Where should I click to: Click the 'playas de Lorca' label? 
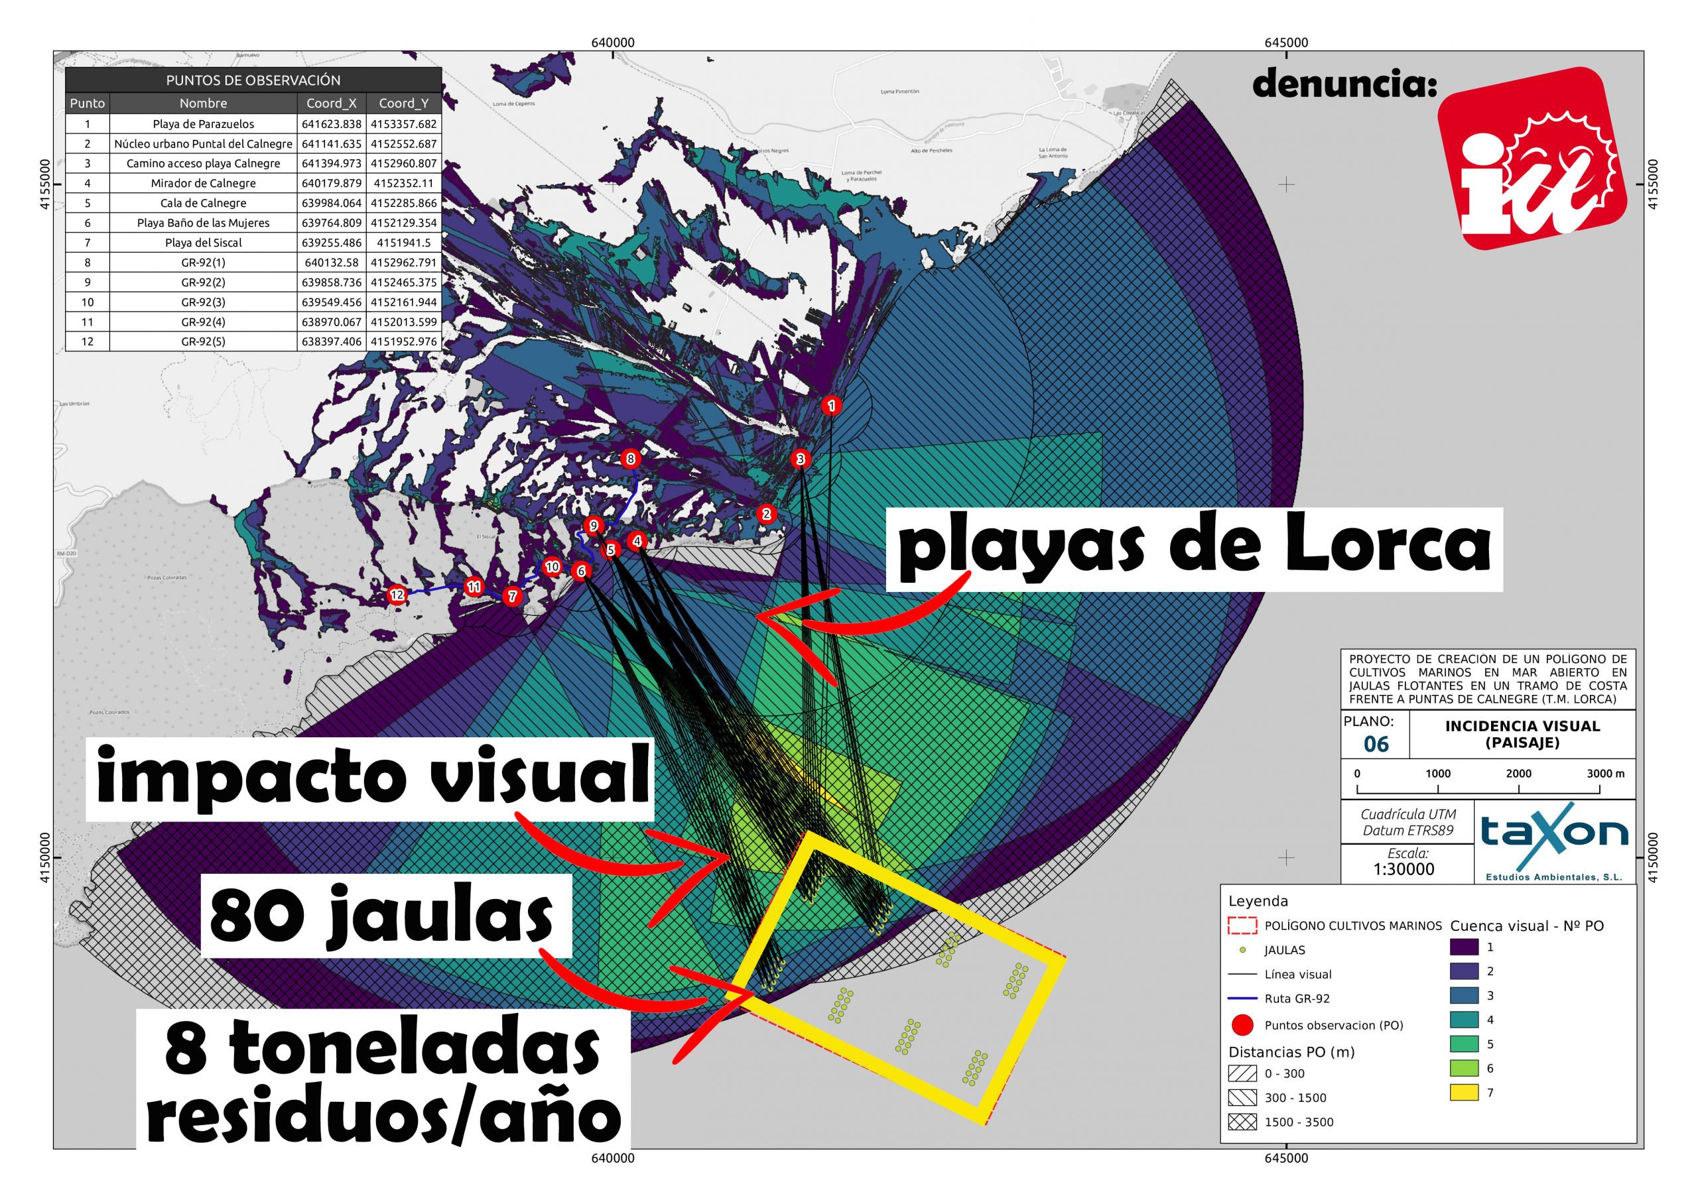[1194, 548]
